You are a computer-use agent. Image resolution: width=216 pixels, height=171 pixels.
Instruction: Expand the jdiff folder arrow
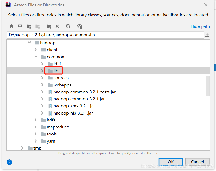42,64
